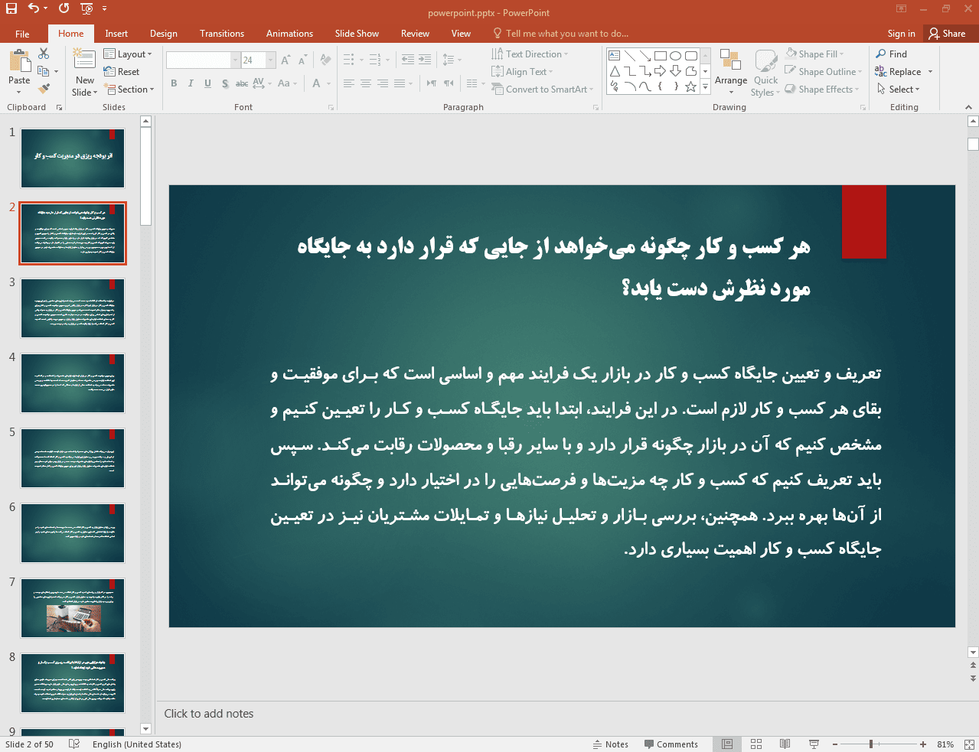Open Reading View from status bar
The image size is (979, 752).
pos(785,744)
